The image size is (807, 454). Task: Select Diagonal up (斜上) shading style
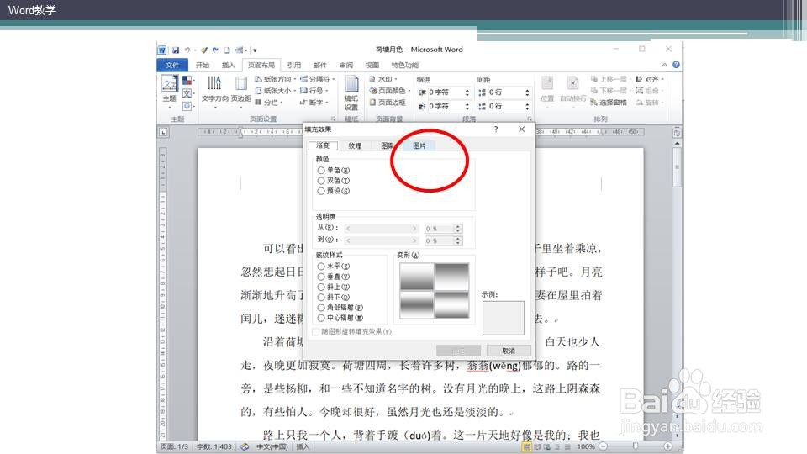(x=320, y=287)
